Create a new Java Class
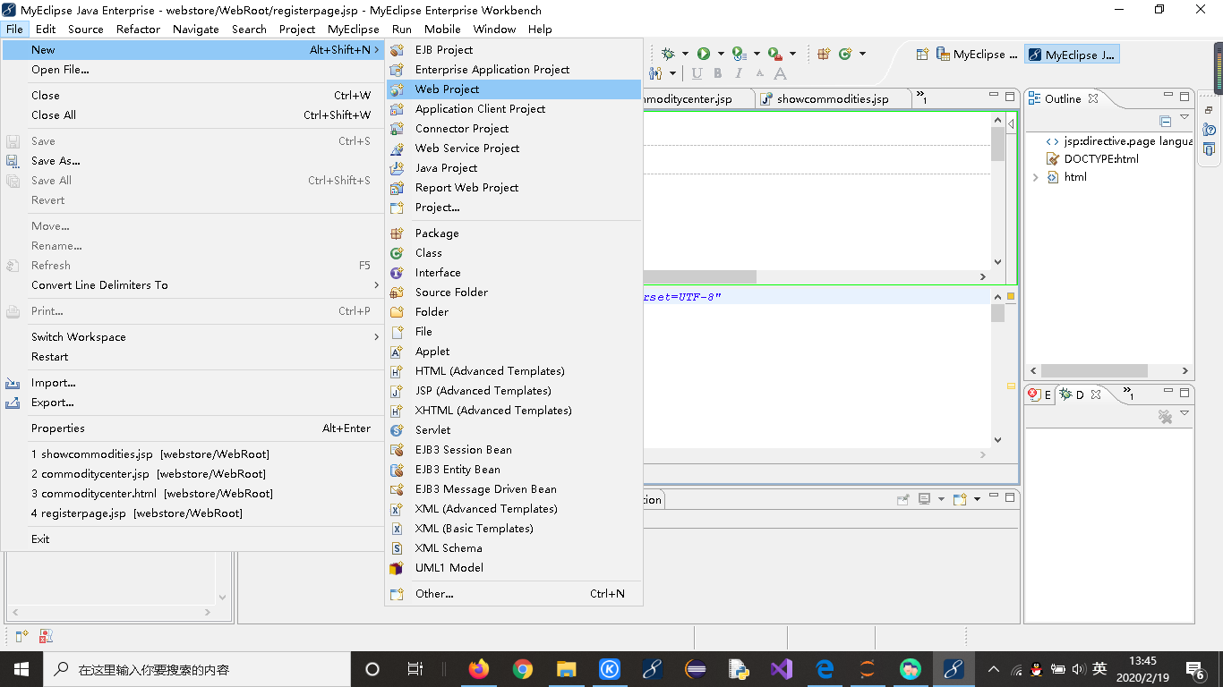Viewport: 1223px width, 687px height. pyautogui.click(x=428, y=252)
